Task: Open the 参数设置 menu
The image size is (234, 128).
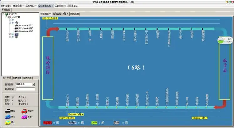Action: coord(19,6)
